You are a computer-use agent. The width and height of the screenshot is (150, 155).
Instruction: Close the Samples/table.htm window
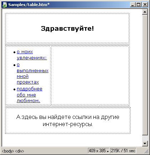[145, 5]
